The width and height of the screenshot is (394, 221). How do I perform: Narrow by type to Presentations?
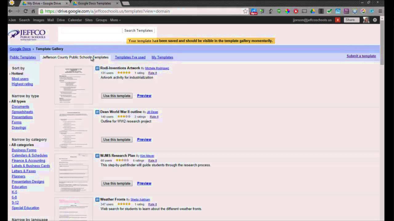[22, 117]
